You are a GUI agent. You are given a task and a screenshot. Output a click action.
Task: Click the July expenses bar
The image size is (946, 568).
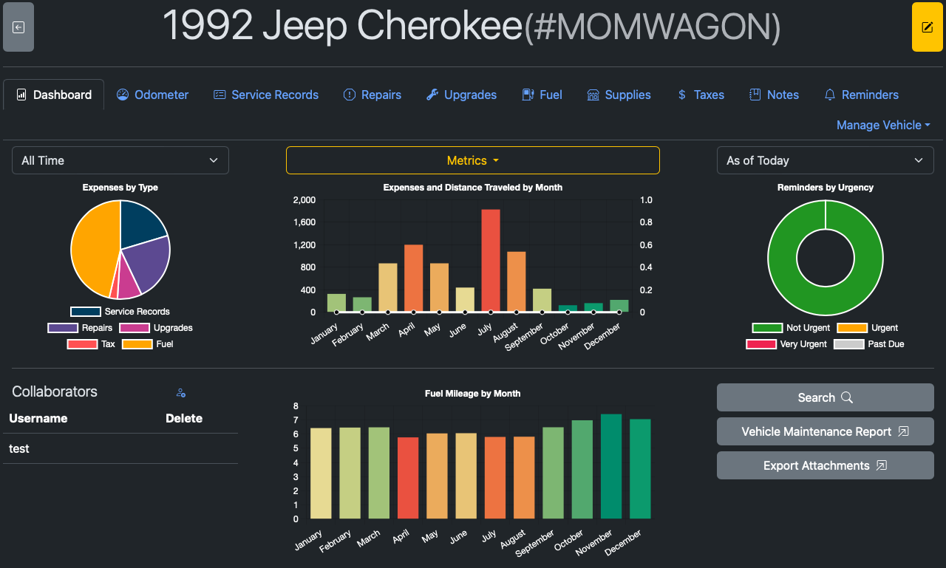tap(491, 260)
